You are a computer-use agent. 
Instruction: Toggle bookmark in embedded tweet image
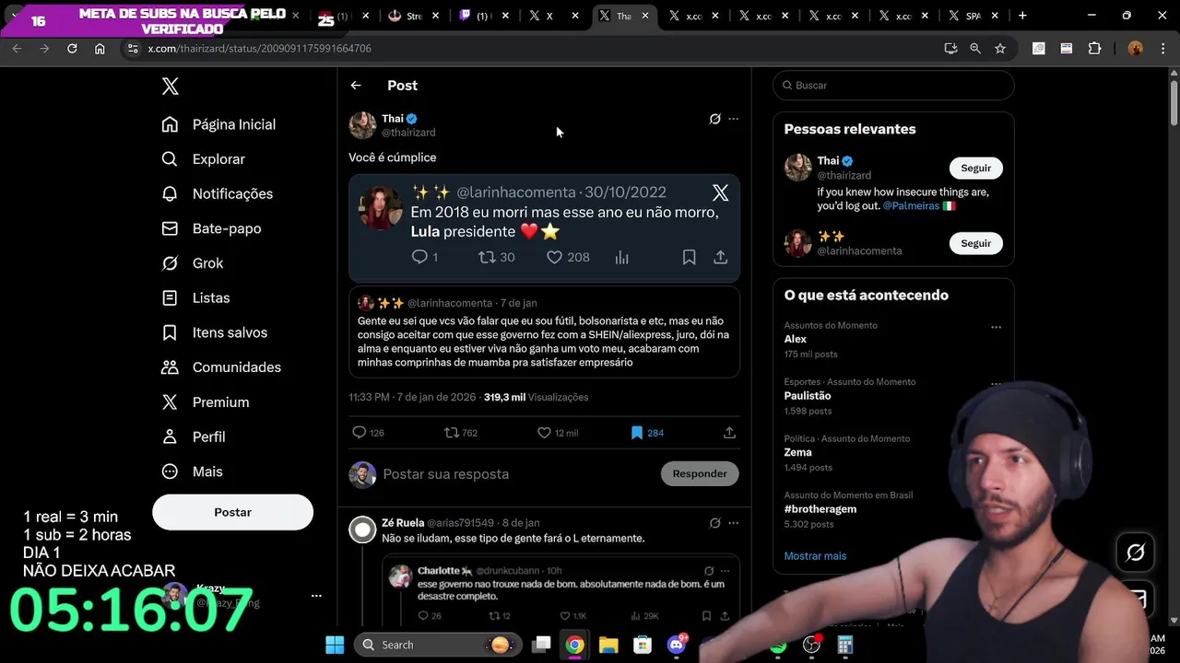689,258
